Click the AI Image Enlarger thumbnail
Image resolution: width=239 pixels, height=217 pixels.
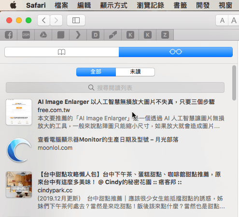pyautogui.click(x=19, y=112)
